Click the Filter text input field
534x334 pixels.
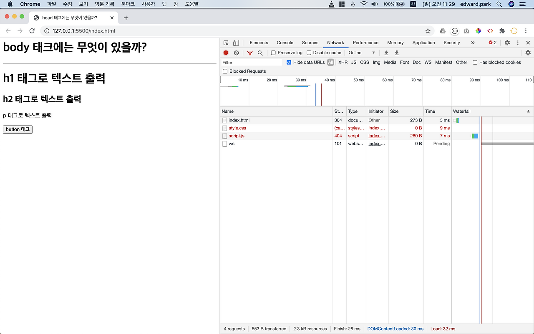tap(252, 63)
